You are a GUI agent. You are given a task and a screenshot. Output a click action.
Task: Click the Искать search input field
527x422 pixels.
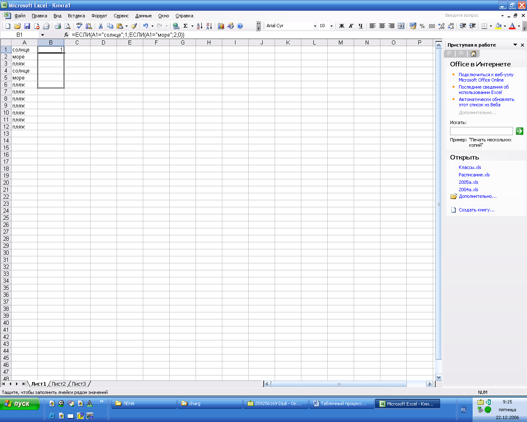coord(481,131)
